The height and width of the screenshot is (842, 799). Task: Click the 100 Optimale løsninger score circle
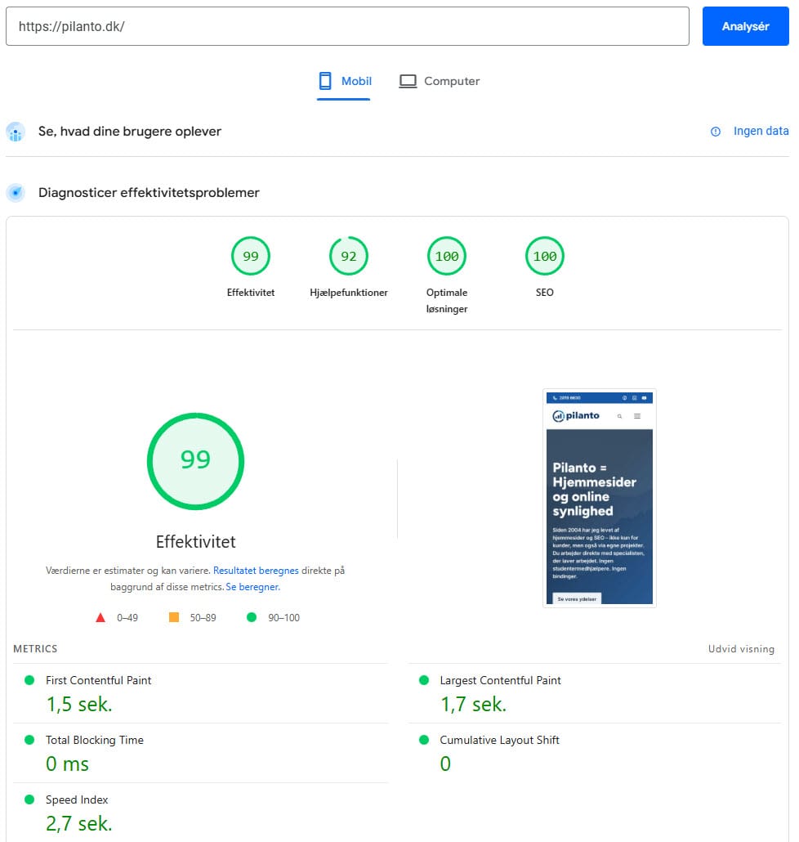446,255
